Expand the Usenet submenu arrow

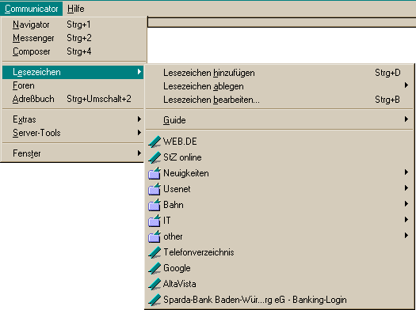pos(406,188)
